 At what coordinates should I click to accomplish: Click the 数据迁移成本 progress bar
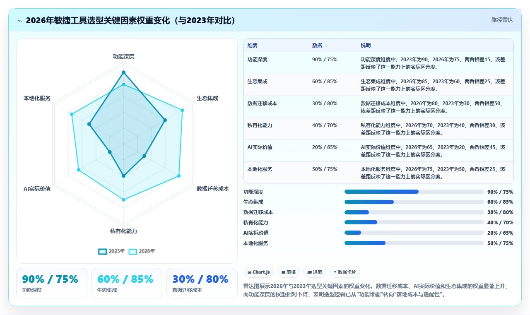pyautogui.click(x=414, y=212)
